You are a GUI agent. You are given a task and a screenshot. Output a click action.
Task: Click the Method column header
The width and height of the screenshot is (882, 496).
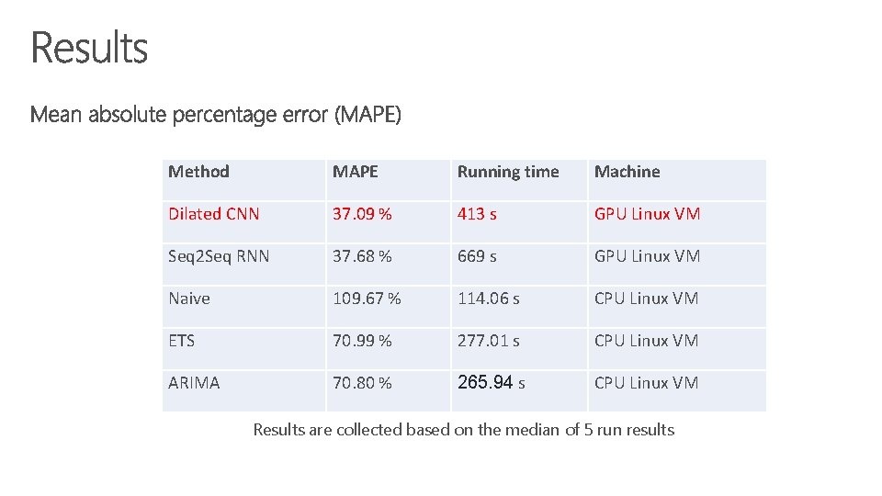(198, 172)
